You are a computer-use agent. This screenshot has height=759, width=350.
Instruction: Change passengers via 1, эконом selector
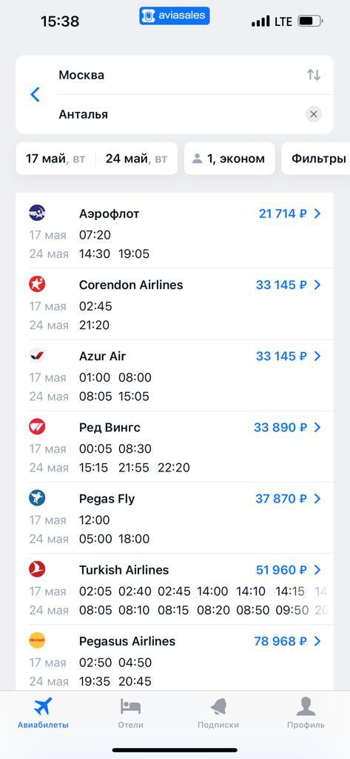(x=229, y=159)
